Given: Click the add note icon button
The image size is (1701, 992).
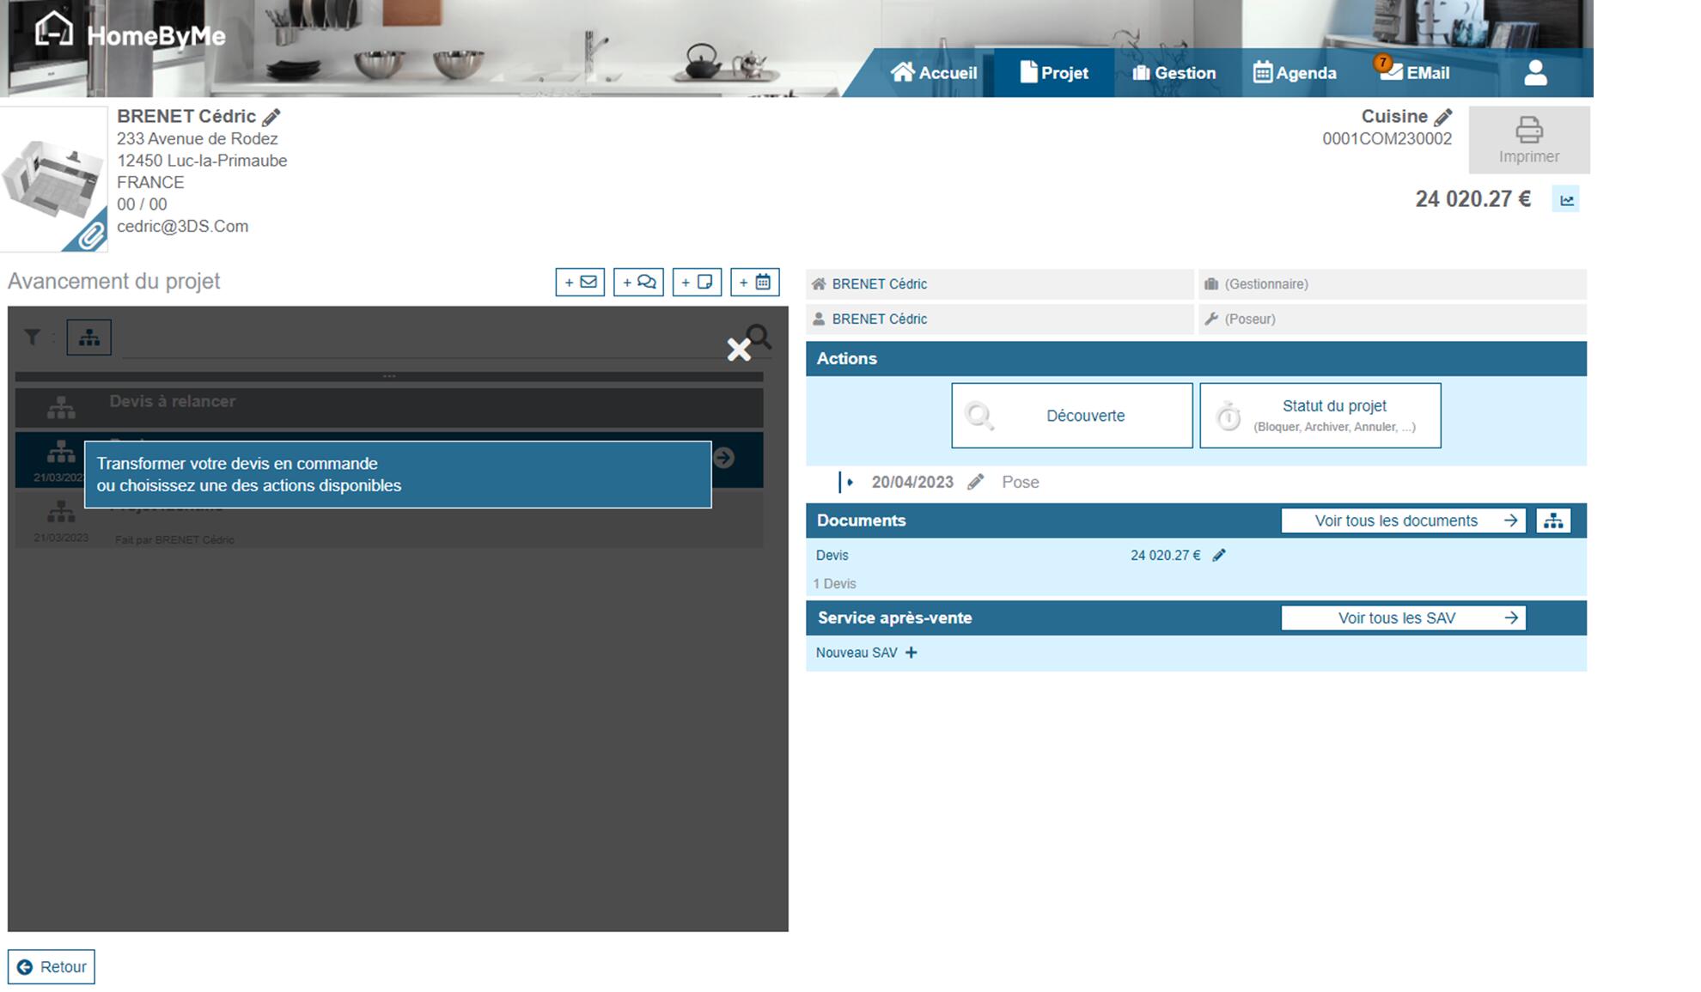Looking at the screenshot, I should (x=697, y=282).
